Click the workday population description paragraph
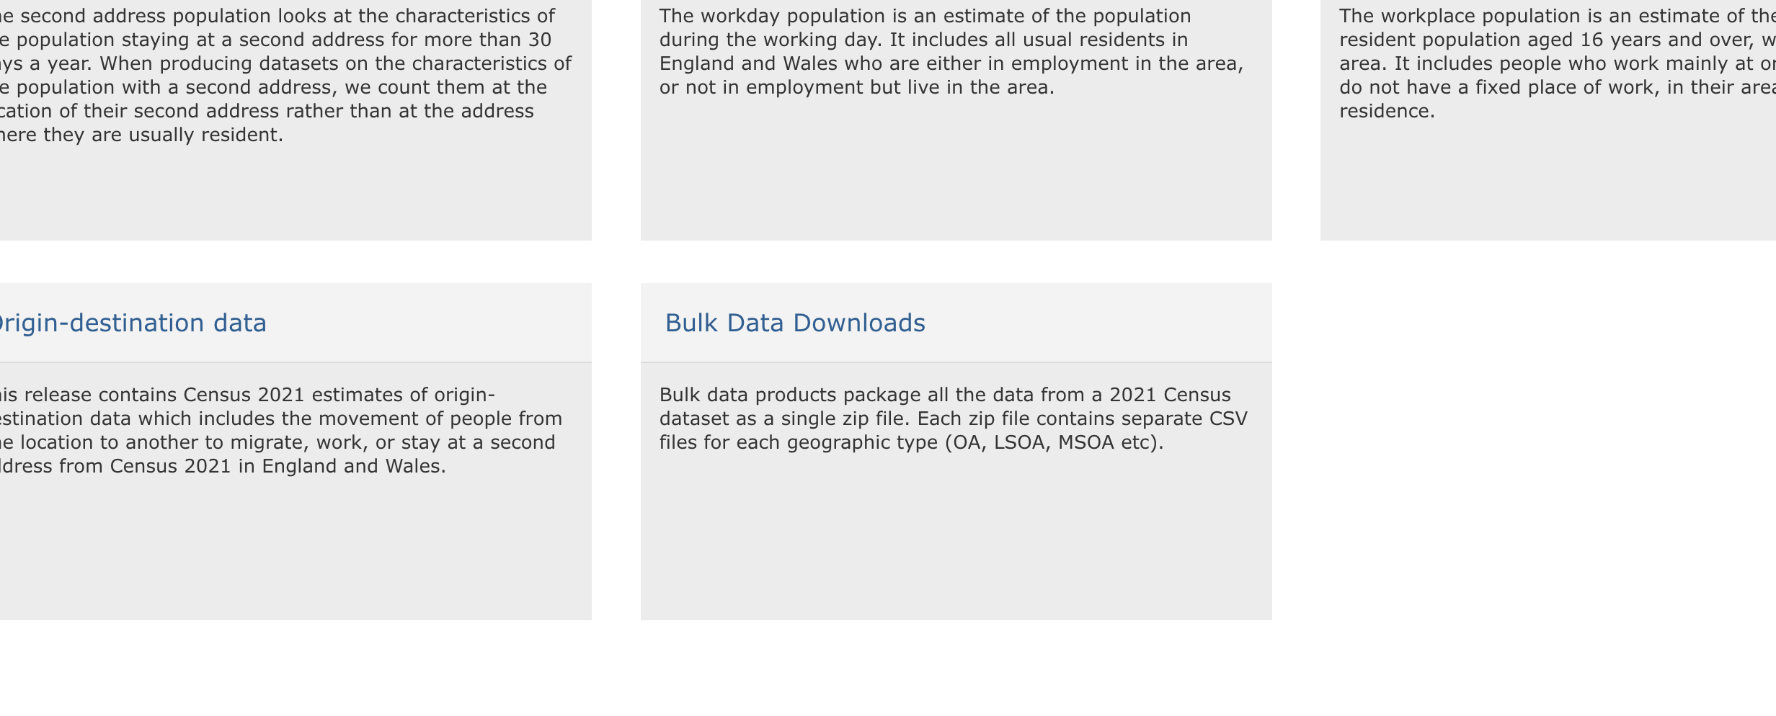The height and width of the screenshot is (716, 1776). pyautogui.click(x=951, y=52)
